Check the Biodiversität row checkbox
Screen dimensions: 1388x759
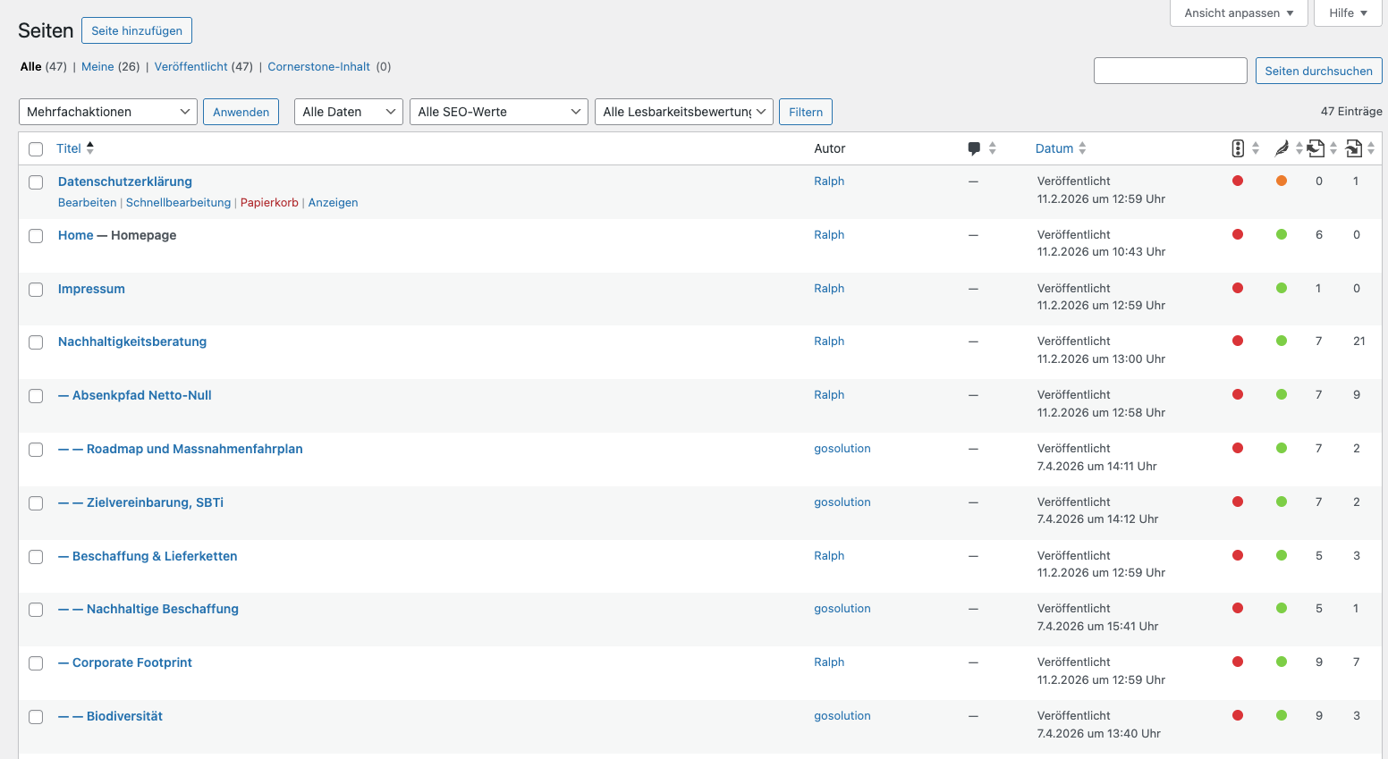point(36,717)
